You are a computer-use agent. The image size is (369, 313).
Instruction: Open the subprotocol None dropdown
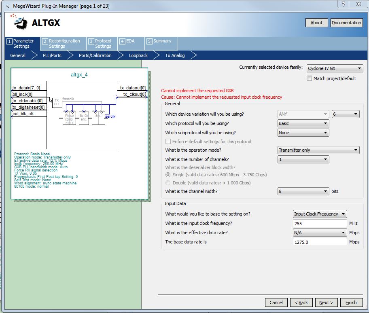point(303,133)
